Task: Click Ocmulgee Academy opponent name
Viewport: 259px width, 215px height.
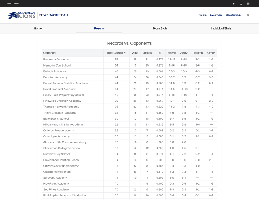Action: [56, 136]
